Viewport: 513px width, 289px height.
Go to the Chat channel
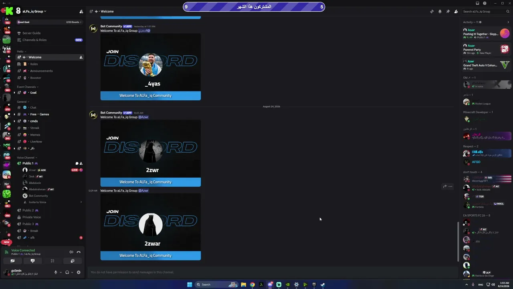tap(50, 108)
